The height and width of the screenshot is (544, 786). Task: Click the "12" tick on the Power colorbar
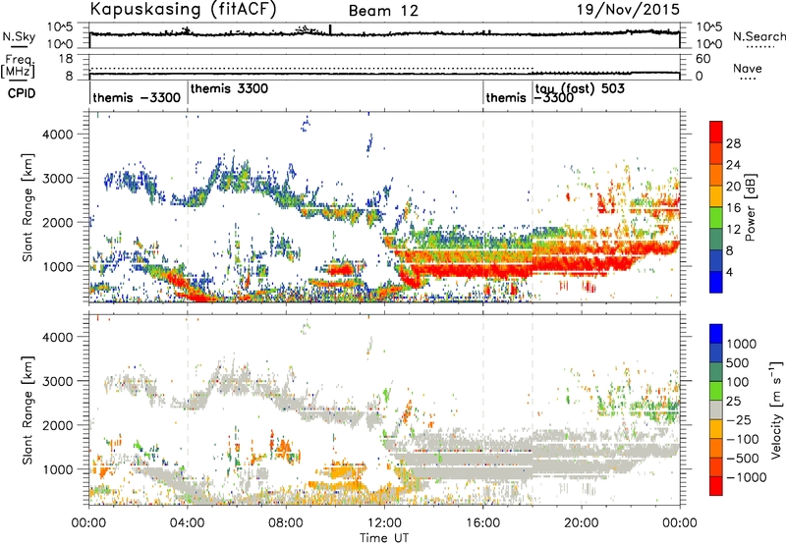733,230
